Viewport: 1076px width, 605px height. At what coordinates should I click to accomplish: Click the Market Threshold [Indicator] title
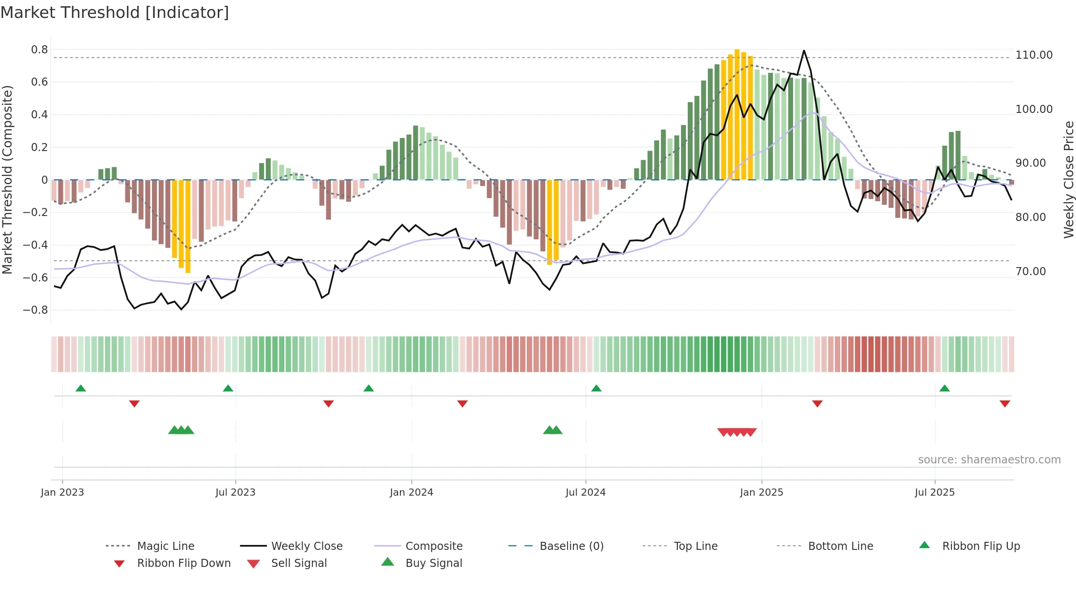pyautogui.click(x=115, y=13)
